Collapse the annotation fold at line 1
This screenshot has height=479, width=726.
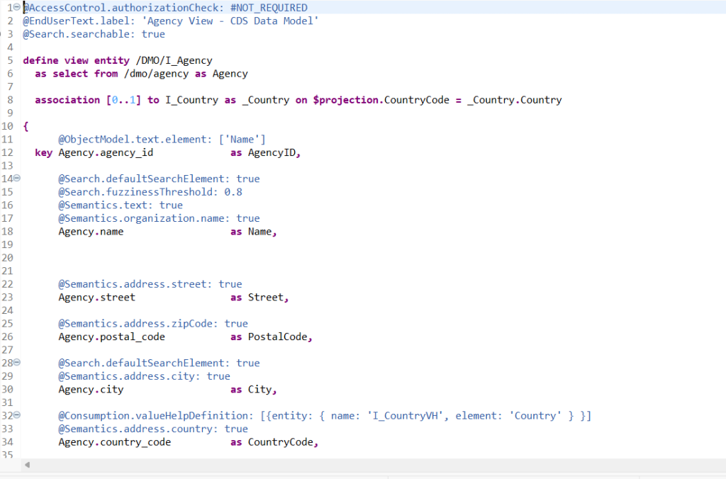(16, 7)
